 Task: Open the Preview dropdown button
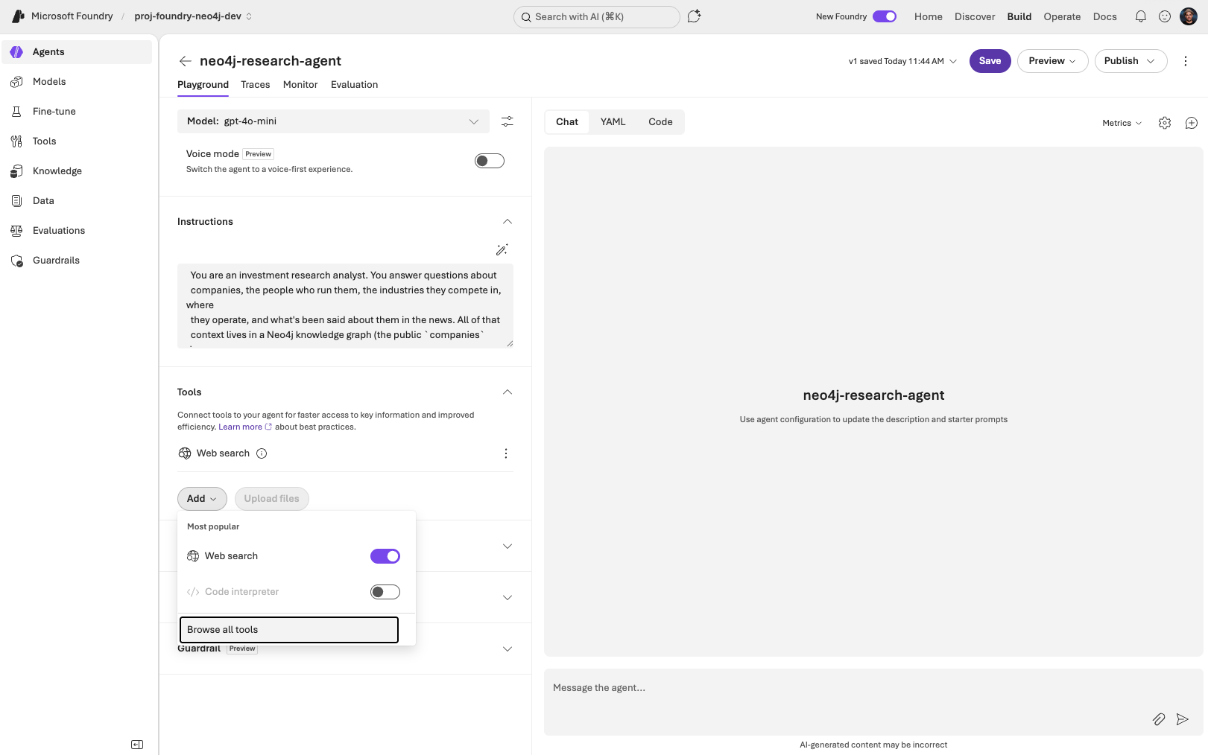coord(1052,61)
